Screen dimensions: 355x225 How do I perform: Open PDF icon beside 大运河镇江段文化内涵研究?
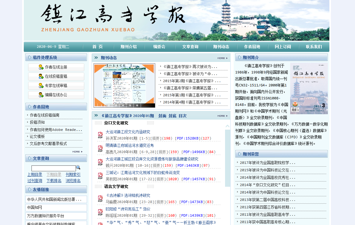(100, 135)
